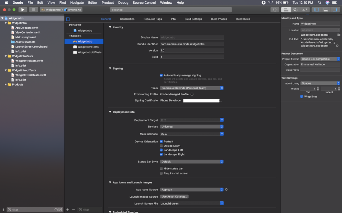This screenshot has width=342, height=213.
Task: Open the Team dropdown
Action: click(x=192, y=88)
